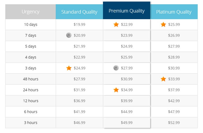The height and width of the screenshot is (133, 203).
Task: Click the silver coin icon beside $27.99 Premium
Action: tap(116, 68)
